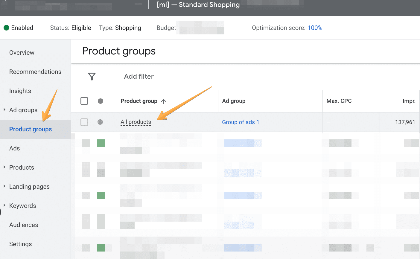
Task: Go to Recommendations in the sidebar
Action: [35, 72]
